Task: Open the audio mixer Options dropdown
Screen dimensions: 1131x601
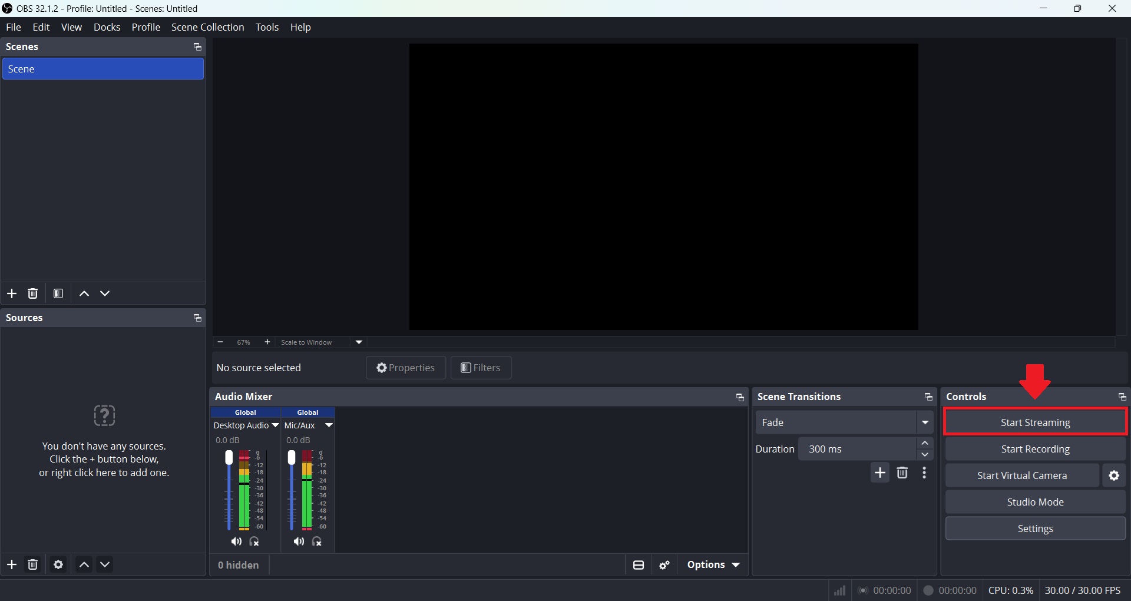Action: click(713, 564)
